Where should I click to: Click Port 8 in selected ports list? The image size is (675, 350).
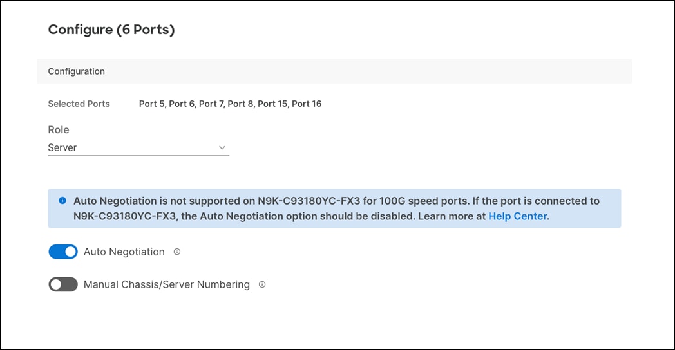241,104
